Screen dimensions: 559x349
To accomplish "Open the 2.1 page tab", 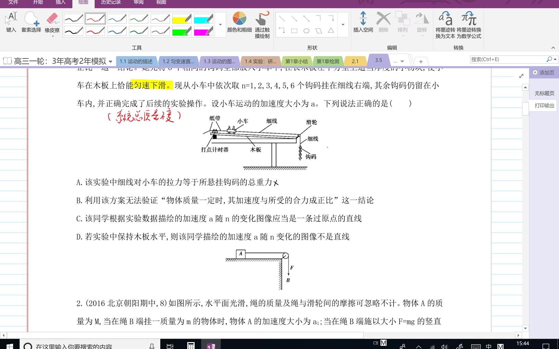I will tap(355, 61).
